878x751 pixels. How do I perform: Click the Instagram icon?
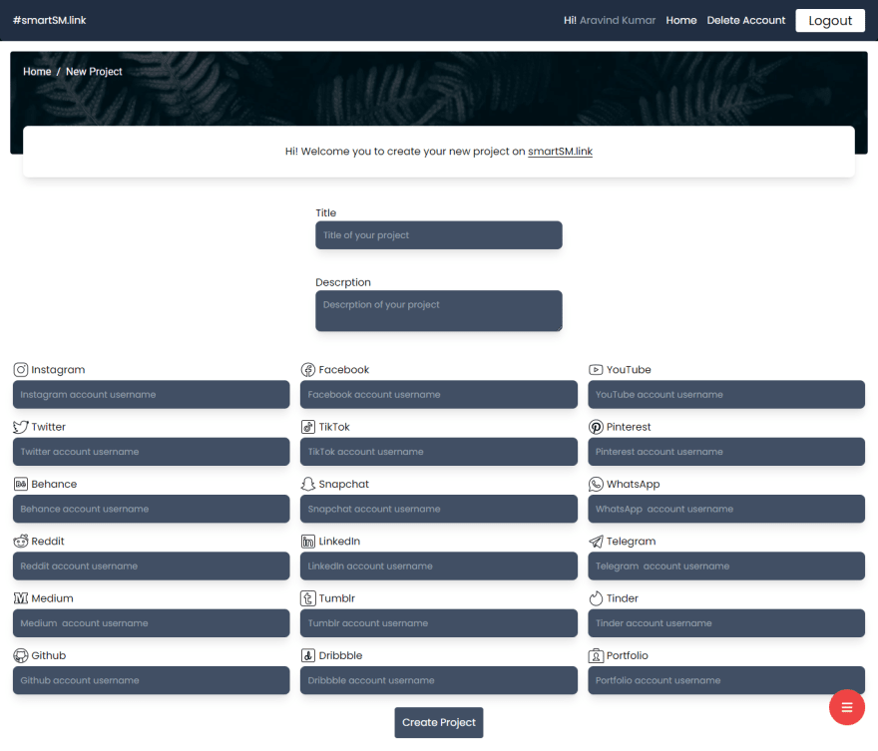(x=18, y=369)
